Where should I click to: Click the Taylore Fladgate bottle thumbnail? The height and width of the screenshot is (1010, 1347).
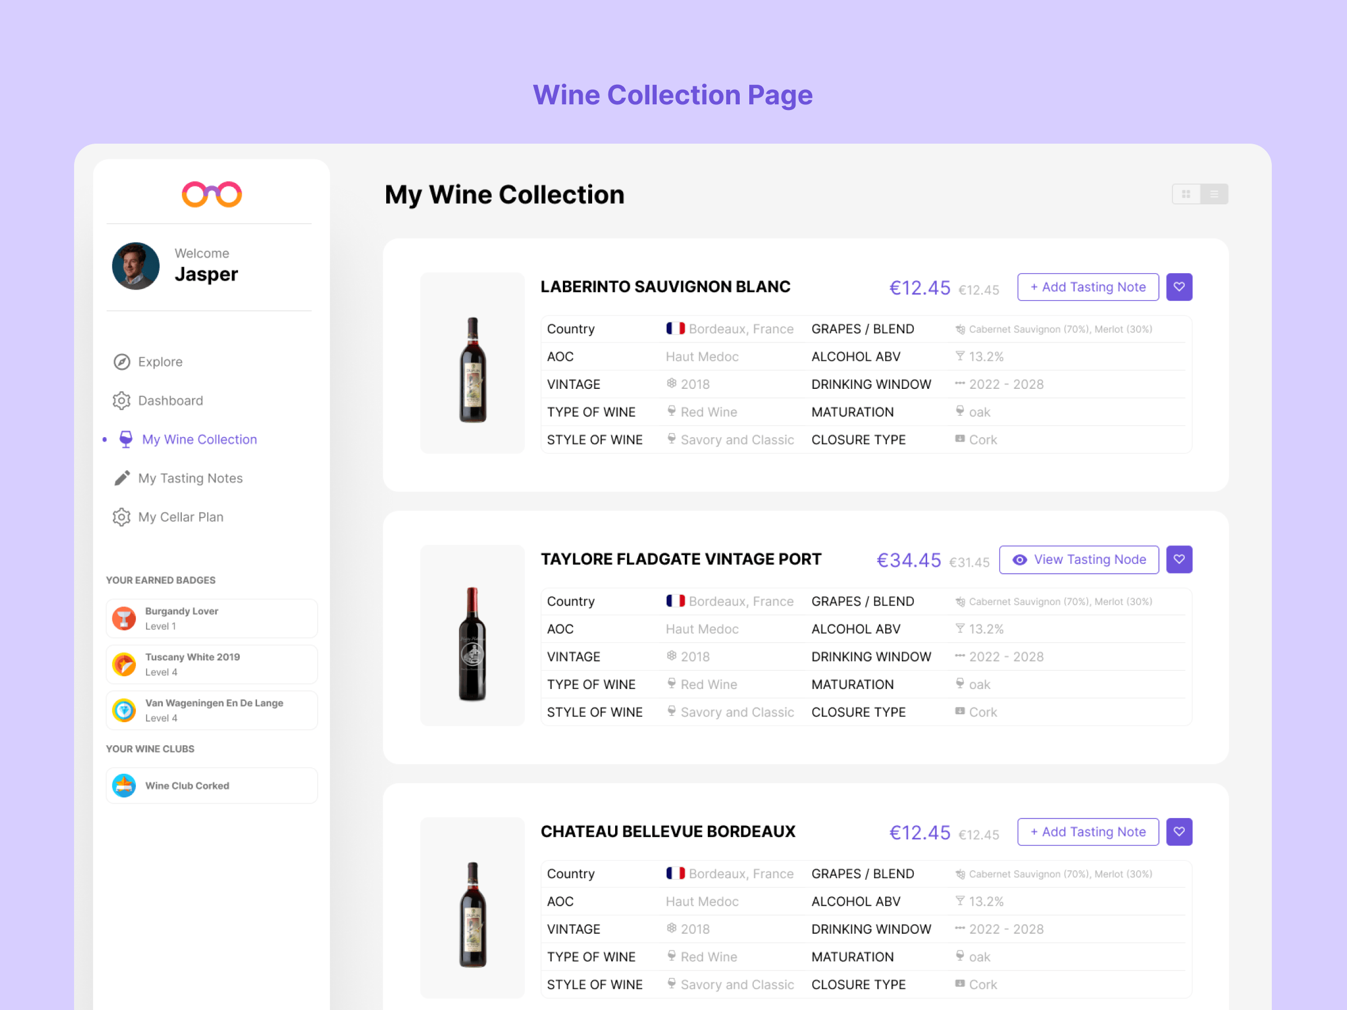(x=472, y=642)
